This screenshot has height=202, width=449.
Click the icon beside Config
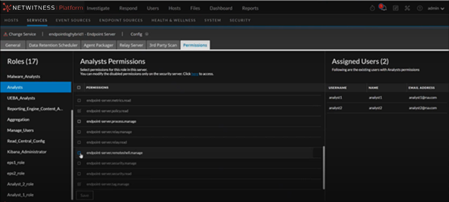pos(147,34)
